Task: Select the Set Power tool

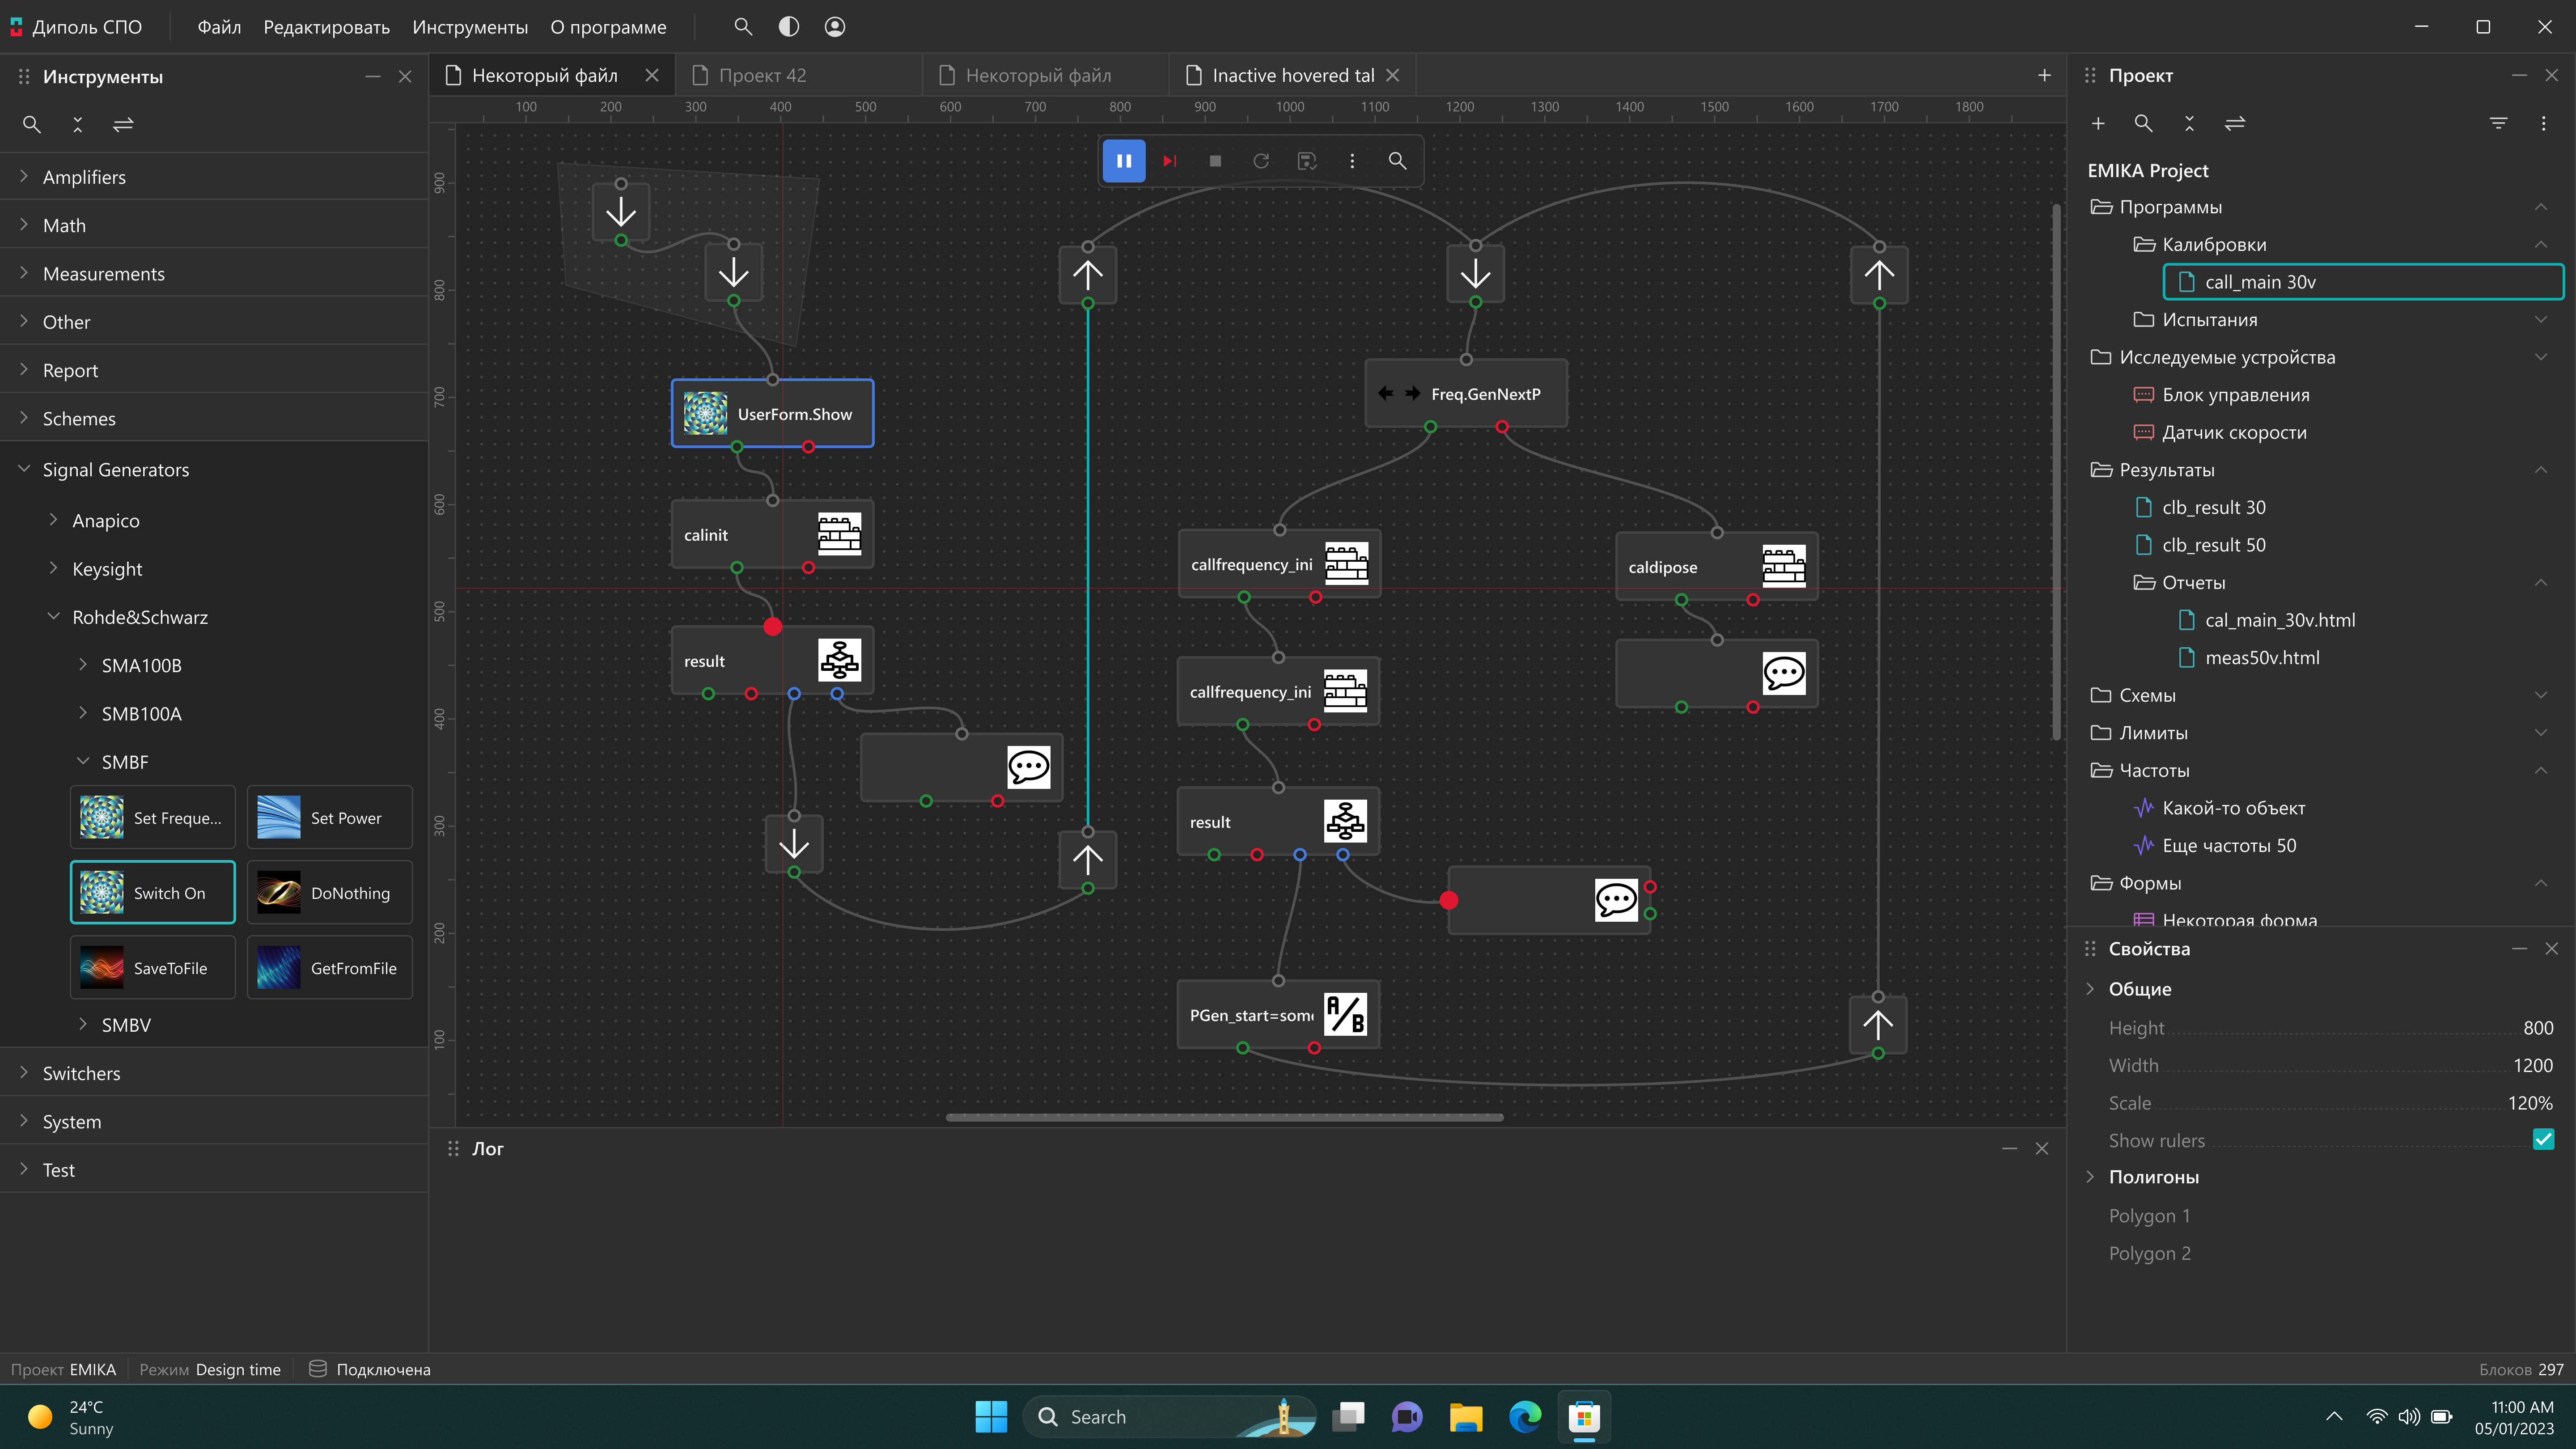Action: tap(330, 818)
